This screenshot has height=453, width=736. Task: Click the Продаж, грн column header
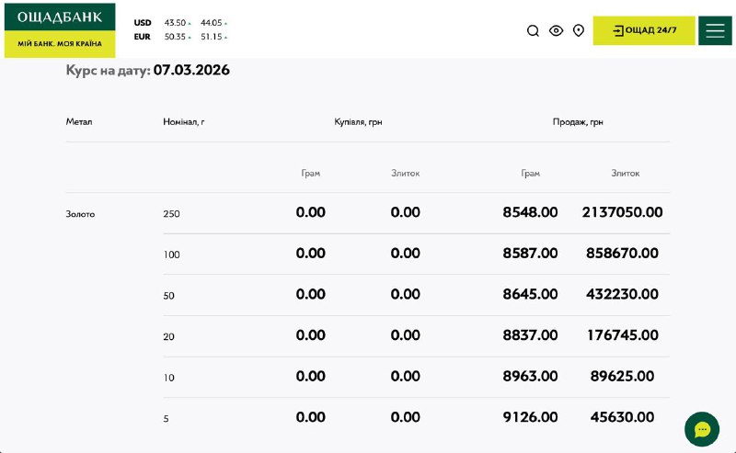(x=578, y=121)
